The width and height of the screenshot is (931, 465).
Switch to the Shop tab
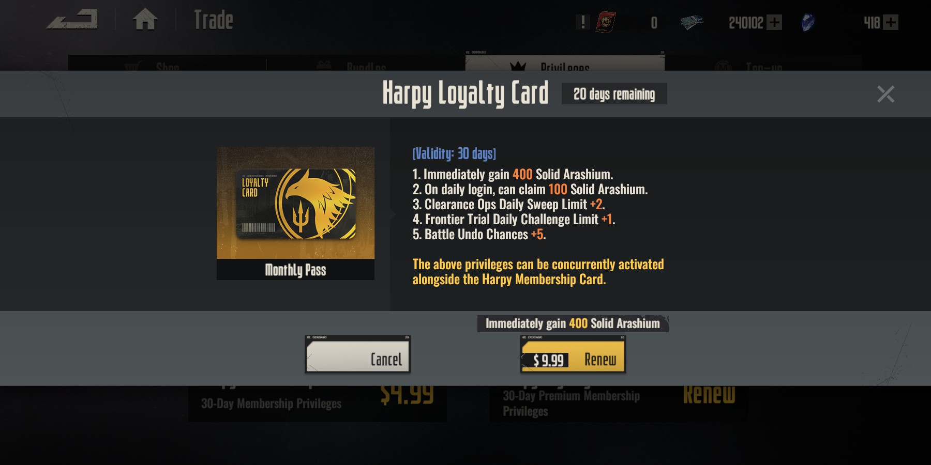pos(167,65)
